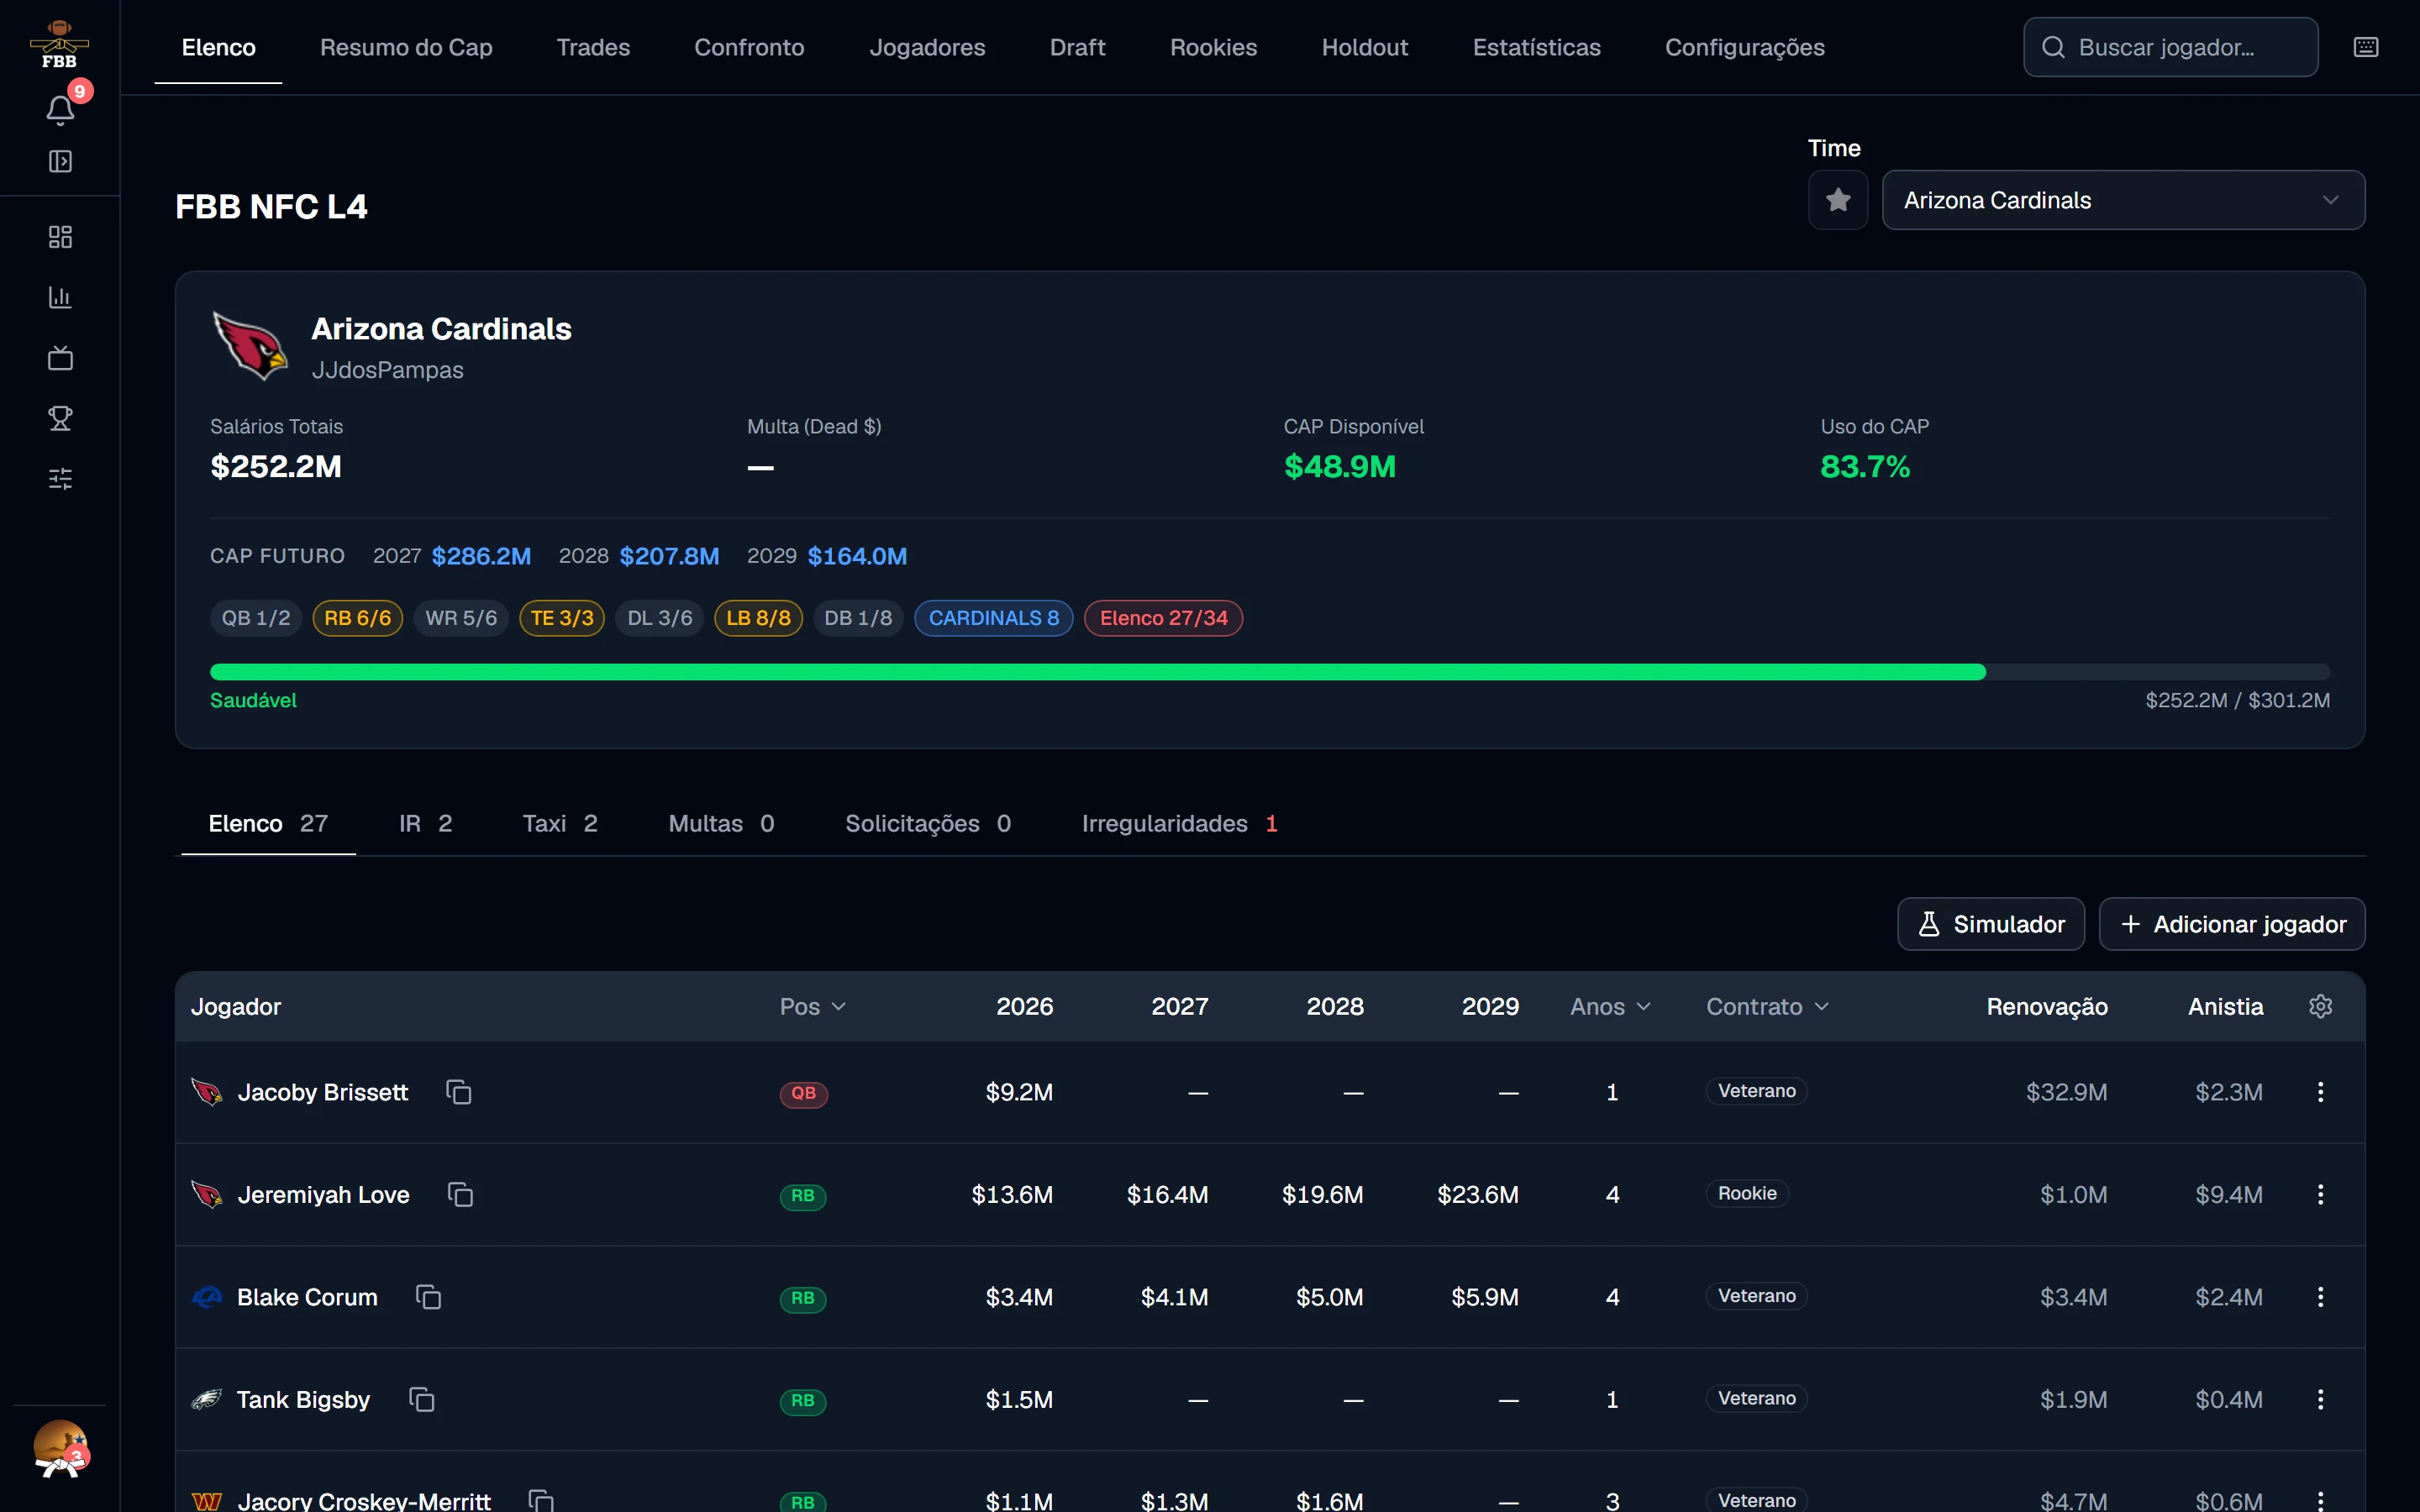Expand the Arizona Cardinals team dropdown
The width and height of the screenshot is (2420, 1512).
coord(2123,200)
